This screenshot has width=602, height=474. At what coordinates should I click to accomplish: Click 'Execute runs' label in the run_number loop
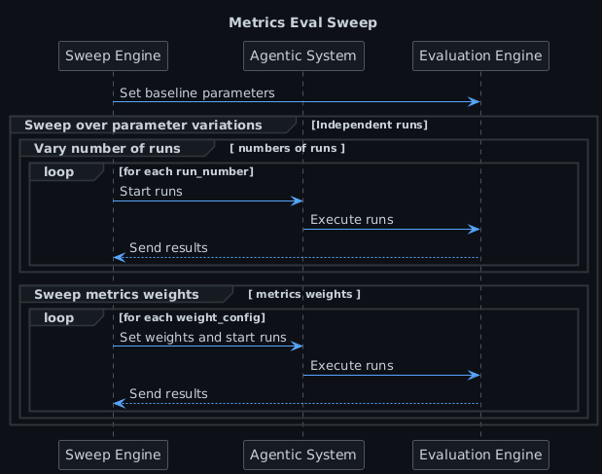coord(352,220)
